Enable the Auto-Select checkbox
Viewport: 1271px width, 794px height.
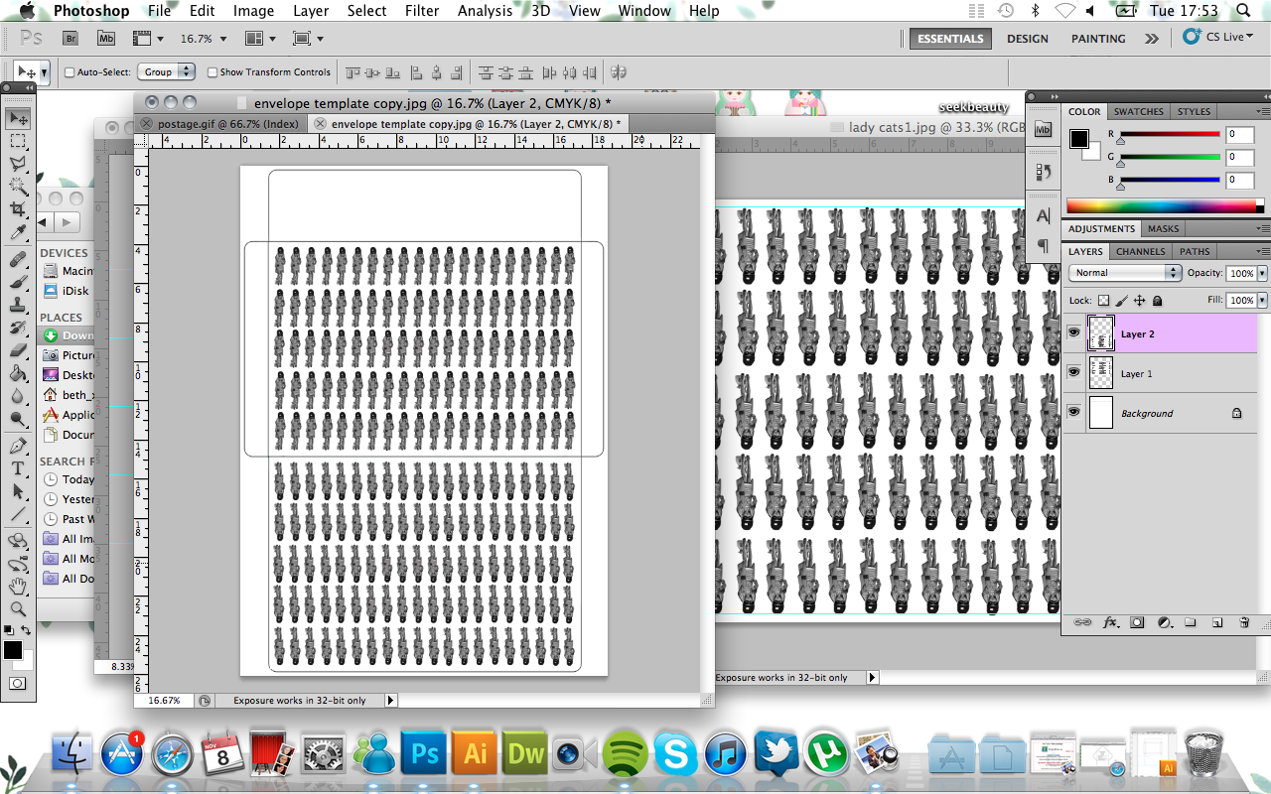(68, 71)
